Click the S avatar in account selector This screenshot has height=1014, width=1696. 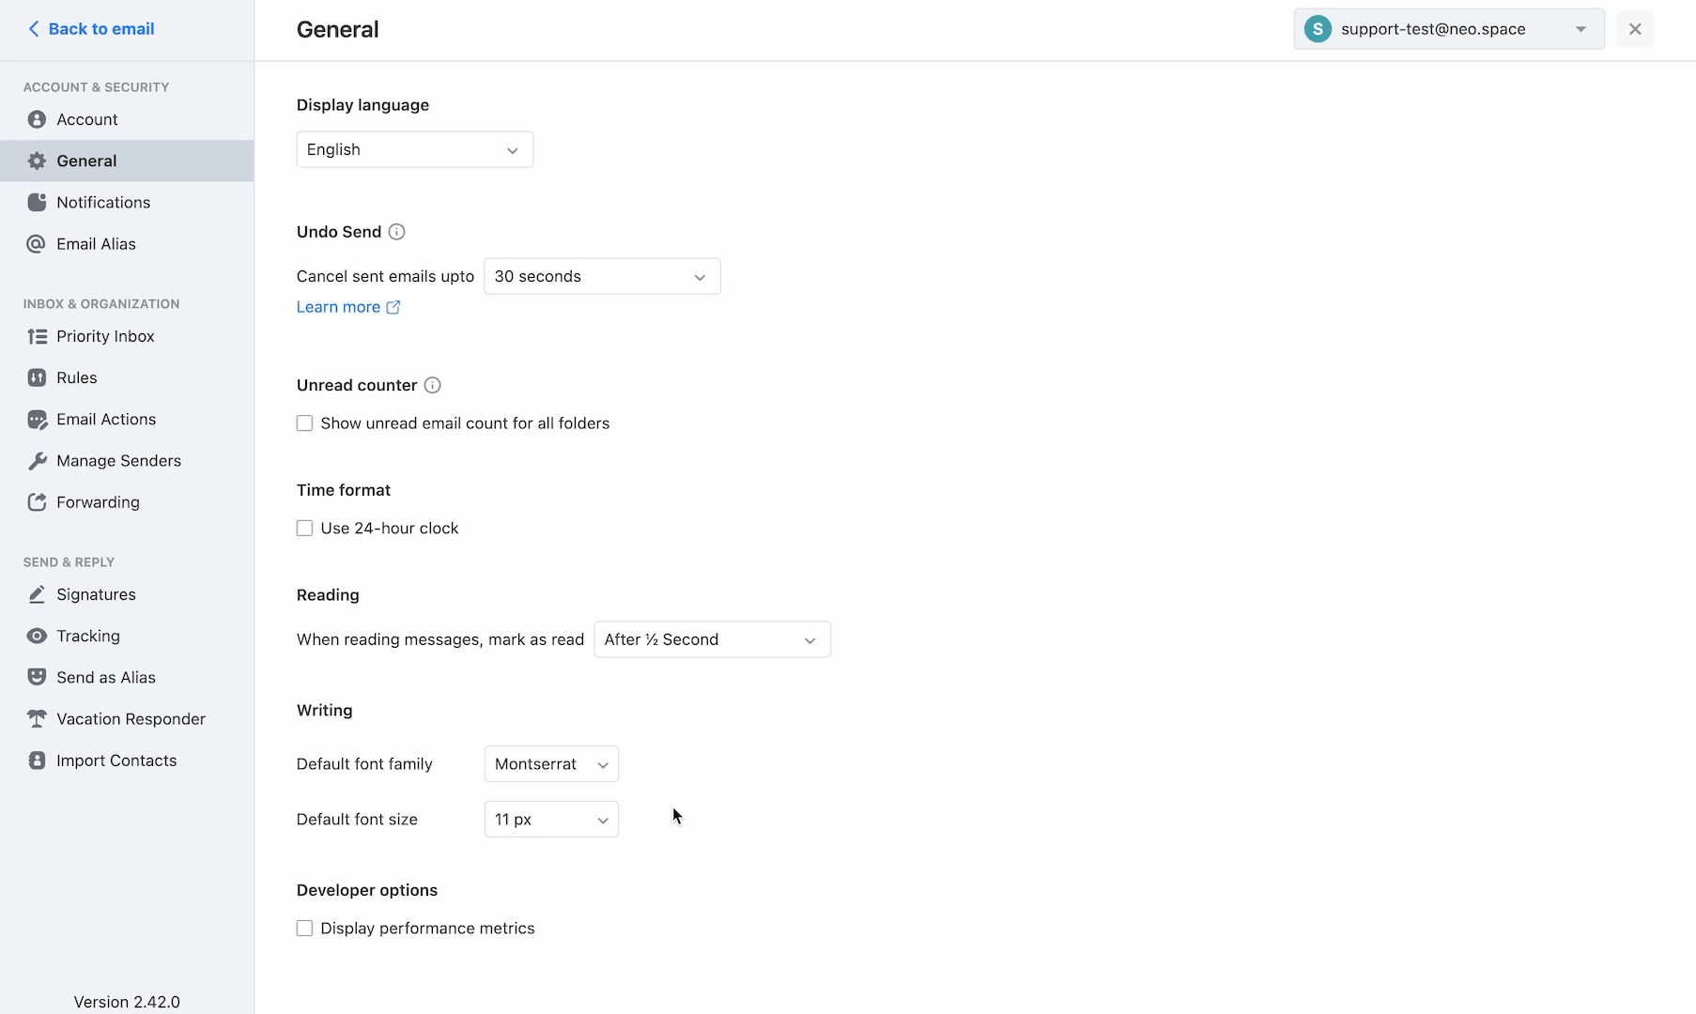tap(1318, 29)
